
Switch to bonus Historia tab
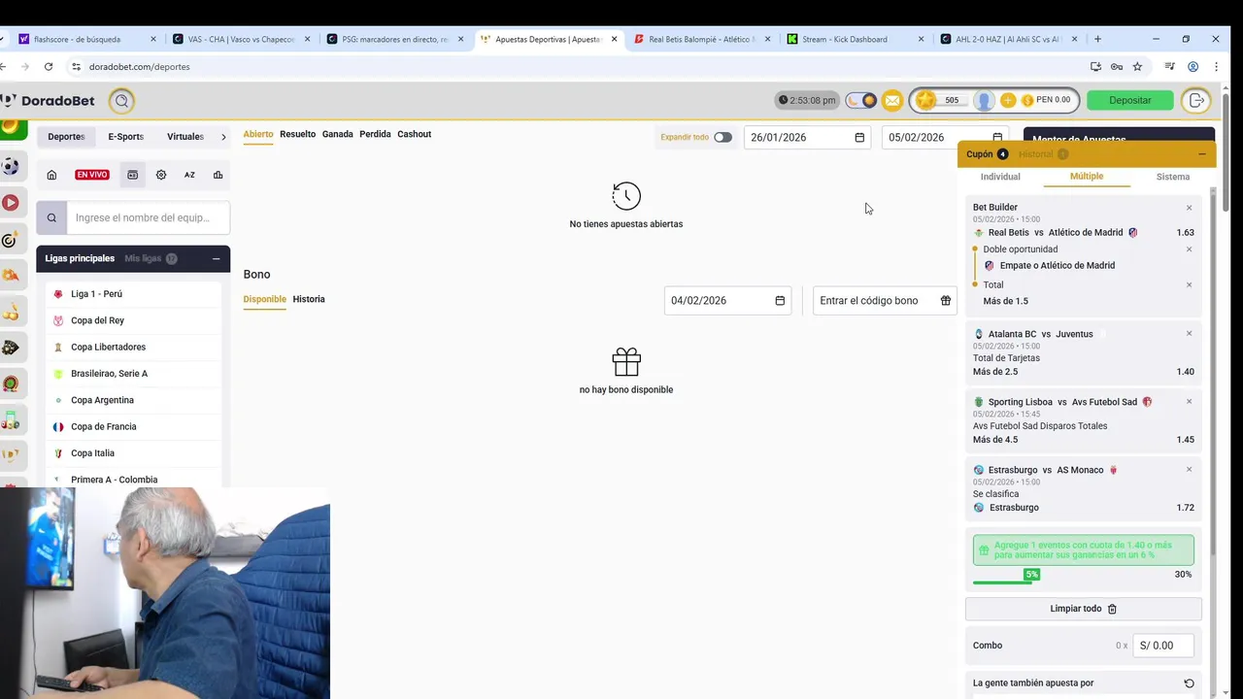[x=309, y=299]
